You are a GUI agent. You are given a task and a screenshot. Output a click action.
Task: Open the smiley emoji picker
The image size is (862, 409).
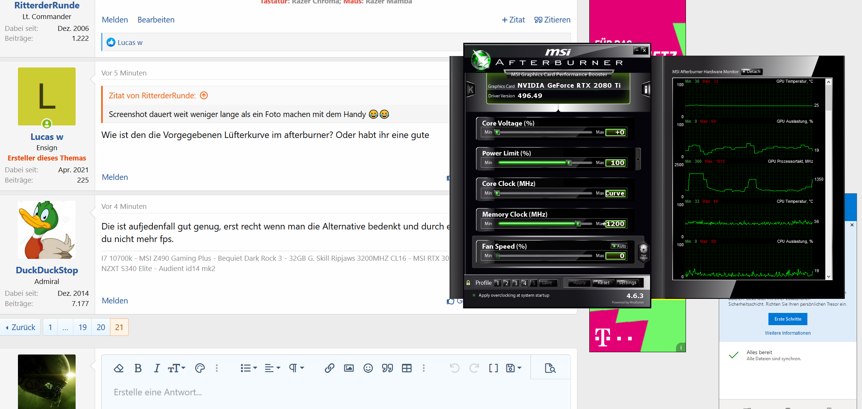[x=368, y=368]
